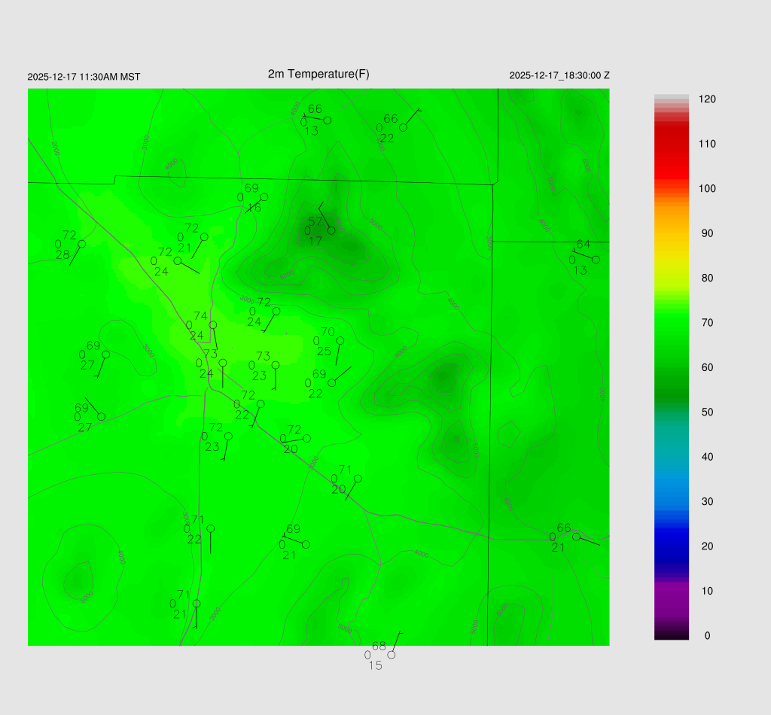Click the 70°F station circle with value 25
The width and height of the screenshot is (771, 715).
coord(340,340)
